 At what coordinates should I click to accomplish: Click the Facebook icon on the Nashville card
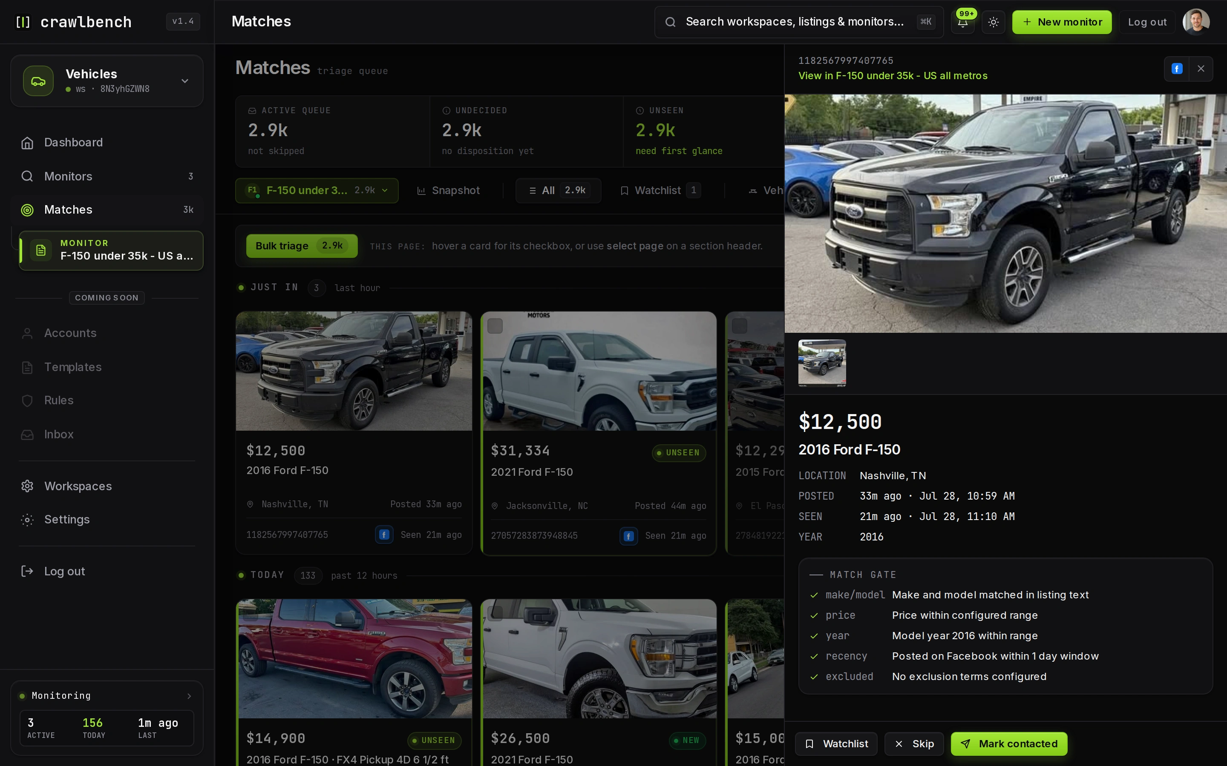[384, 534]
